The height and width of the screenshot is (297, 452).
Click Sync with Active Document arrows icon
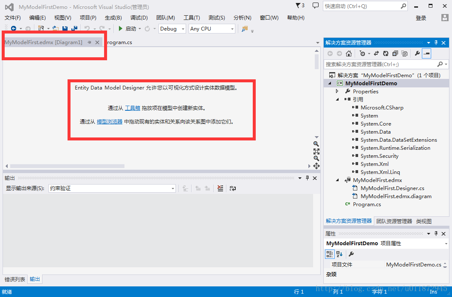[376, 53]
